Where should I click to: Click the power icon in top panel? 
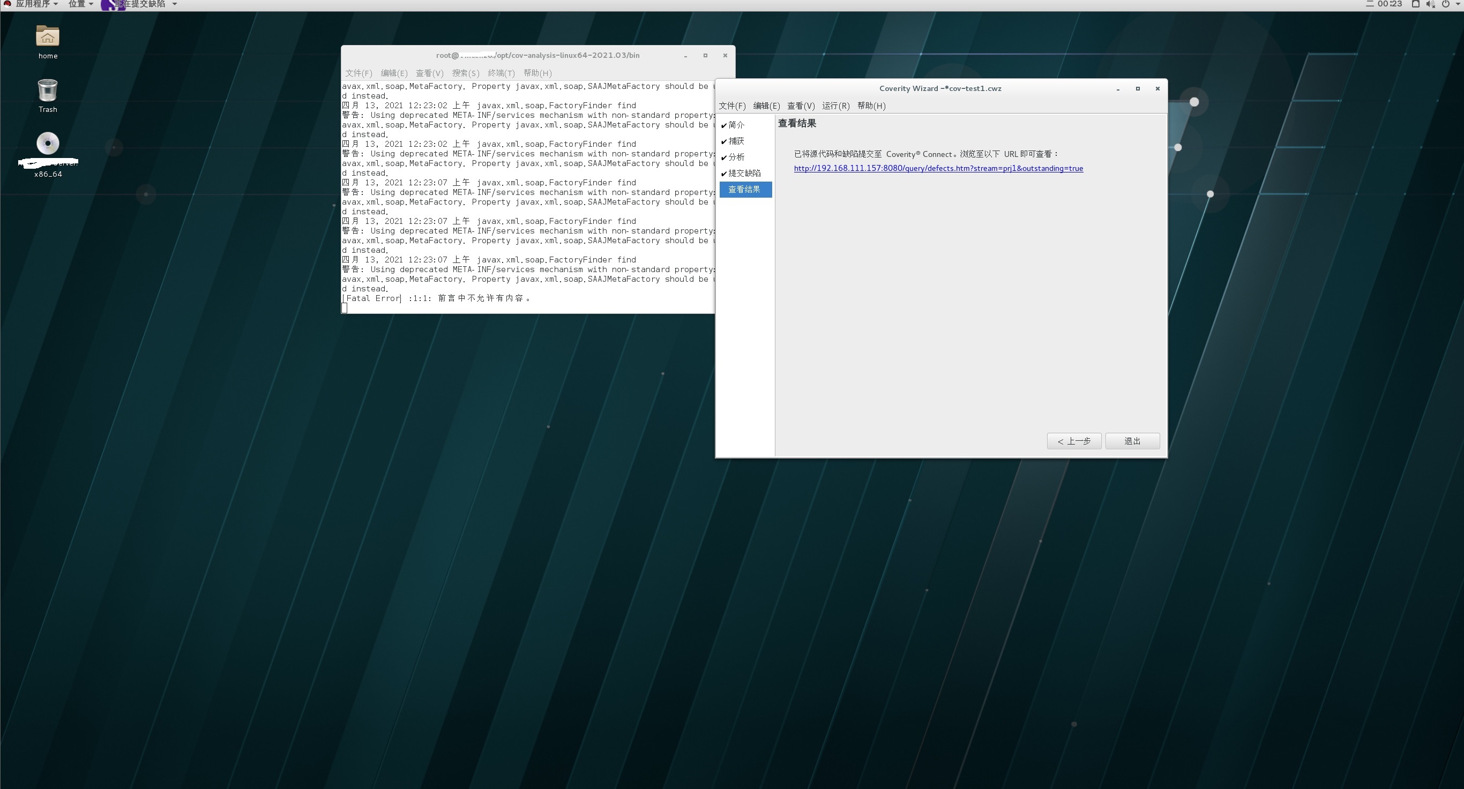tap(1445, 4)
